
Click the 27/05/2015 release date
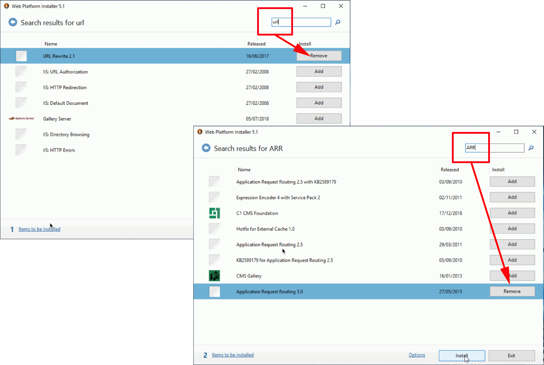[450, 292]
